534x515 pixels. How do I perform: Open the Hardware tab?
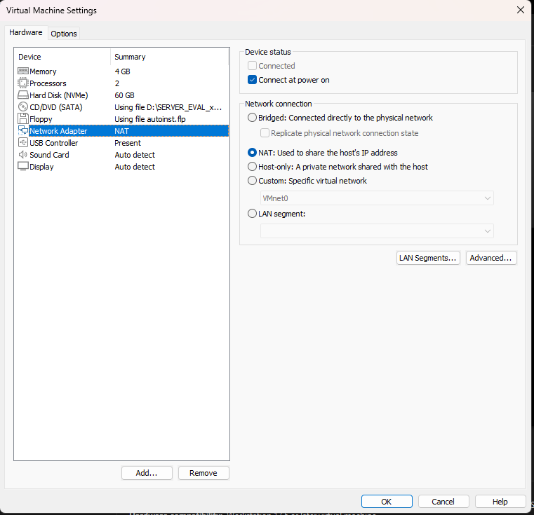click(26, 33)
